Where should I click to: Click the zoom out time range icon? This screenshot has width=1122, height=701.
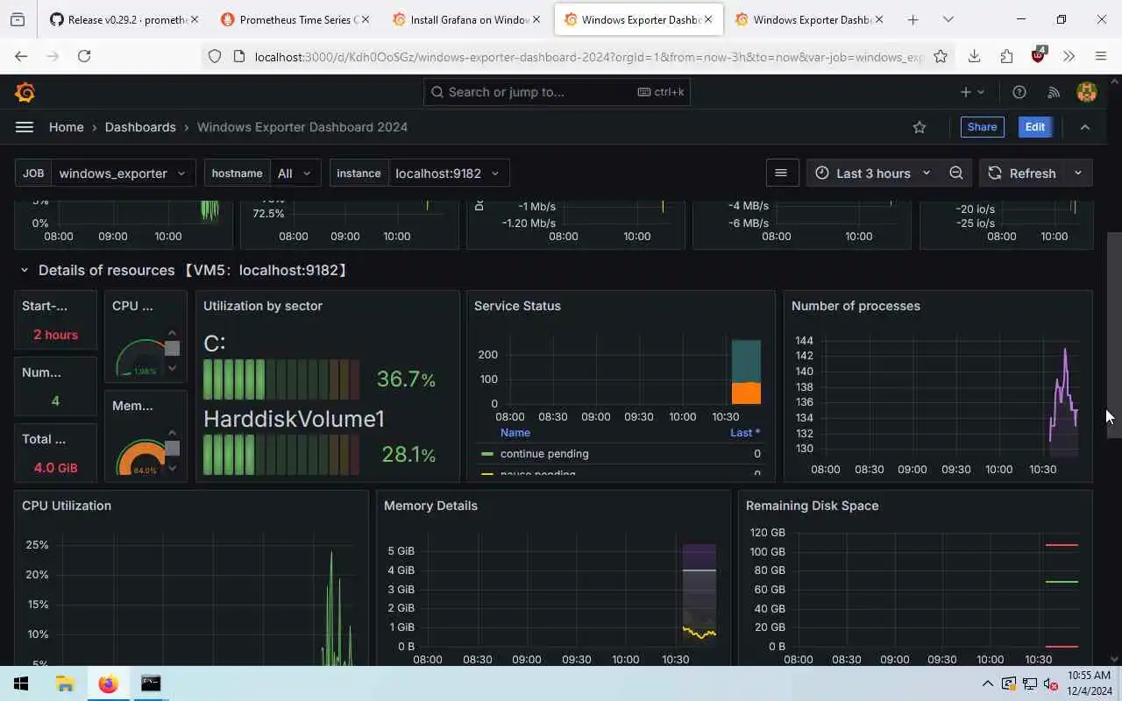[956, 173]
